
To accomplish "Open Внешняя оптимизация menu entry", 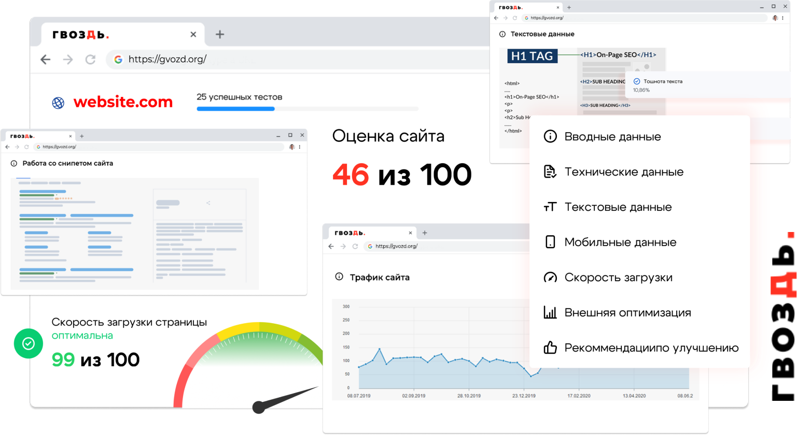I will coord(627,313).
